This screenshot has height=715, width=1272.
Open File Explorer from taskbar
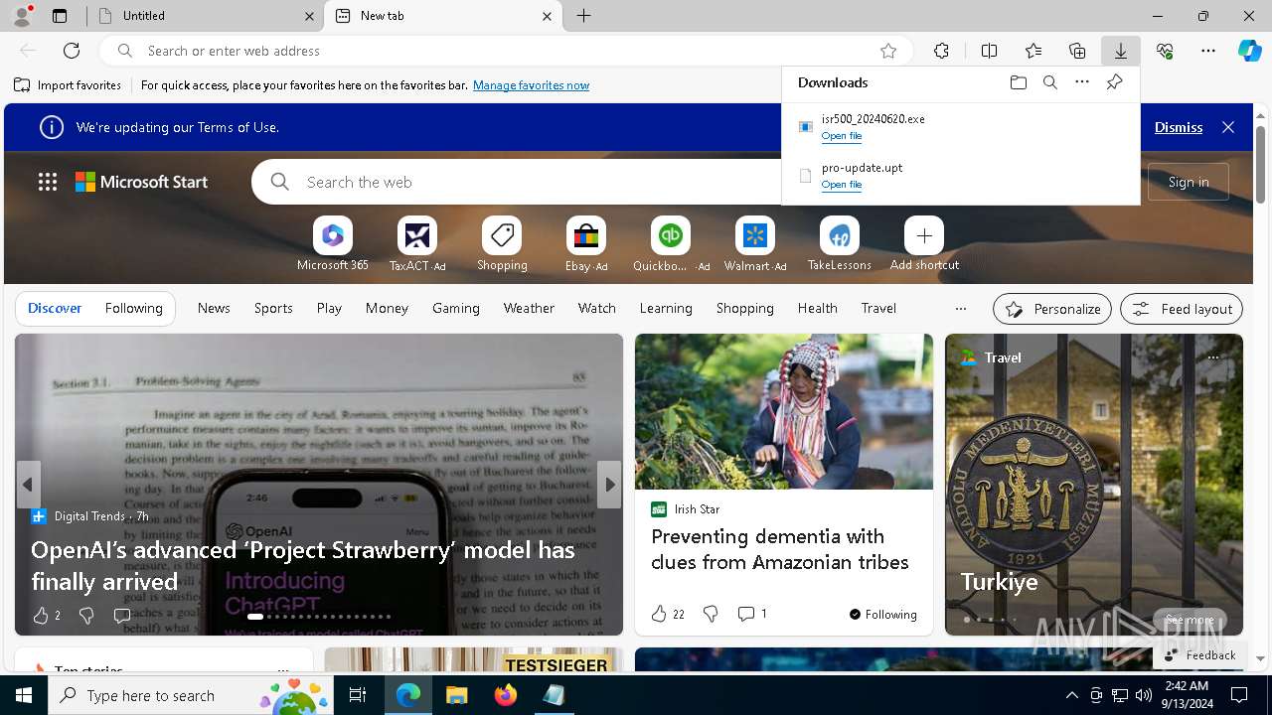457,695
